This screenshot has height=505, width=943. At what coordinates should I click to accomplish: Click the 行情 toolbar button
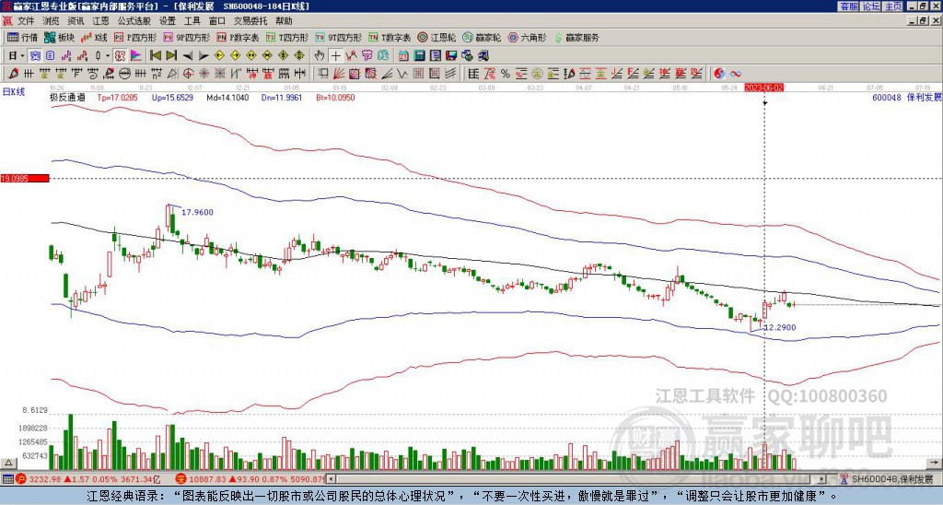click(23, 37)
